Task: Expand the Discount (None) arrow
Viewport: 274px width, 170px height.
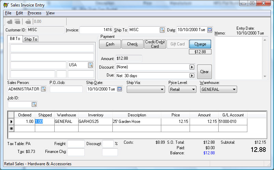Action: tap(192, 67)
